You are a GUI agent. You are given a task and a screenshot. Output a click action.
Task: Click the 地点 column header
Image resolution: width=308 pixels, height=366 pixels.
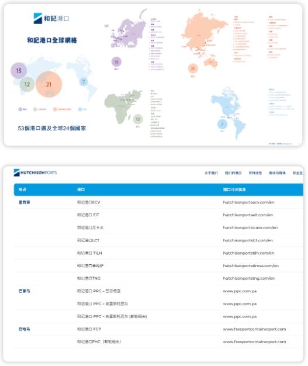click(22, 189)
